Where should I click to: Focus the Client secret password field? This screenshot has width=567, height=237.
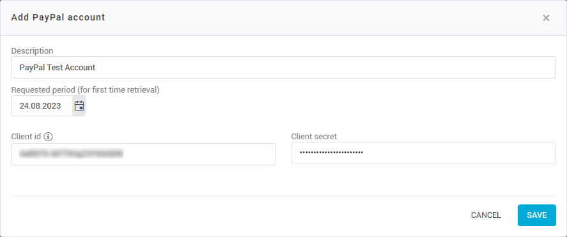[423, 153]
